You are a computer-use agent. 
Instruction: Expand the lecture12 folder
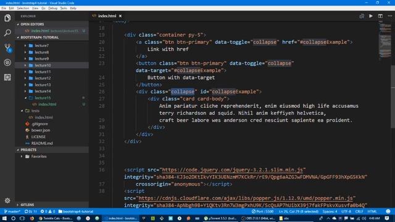(x=52, y=78)
